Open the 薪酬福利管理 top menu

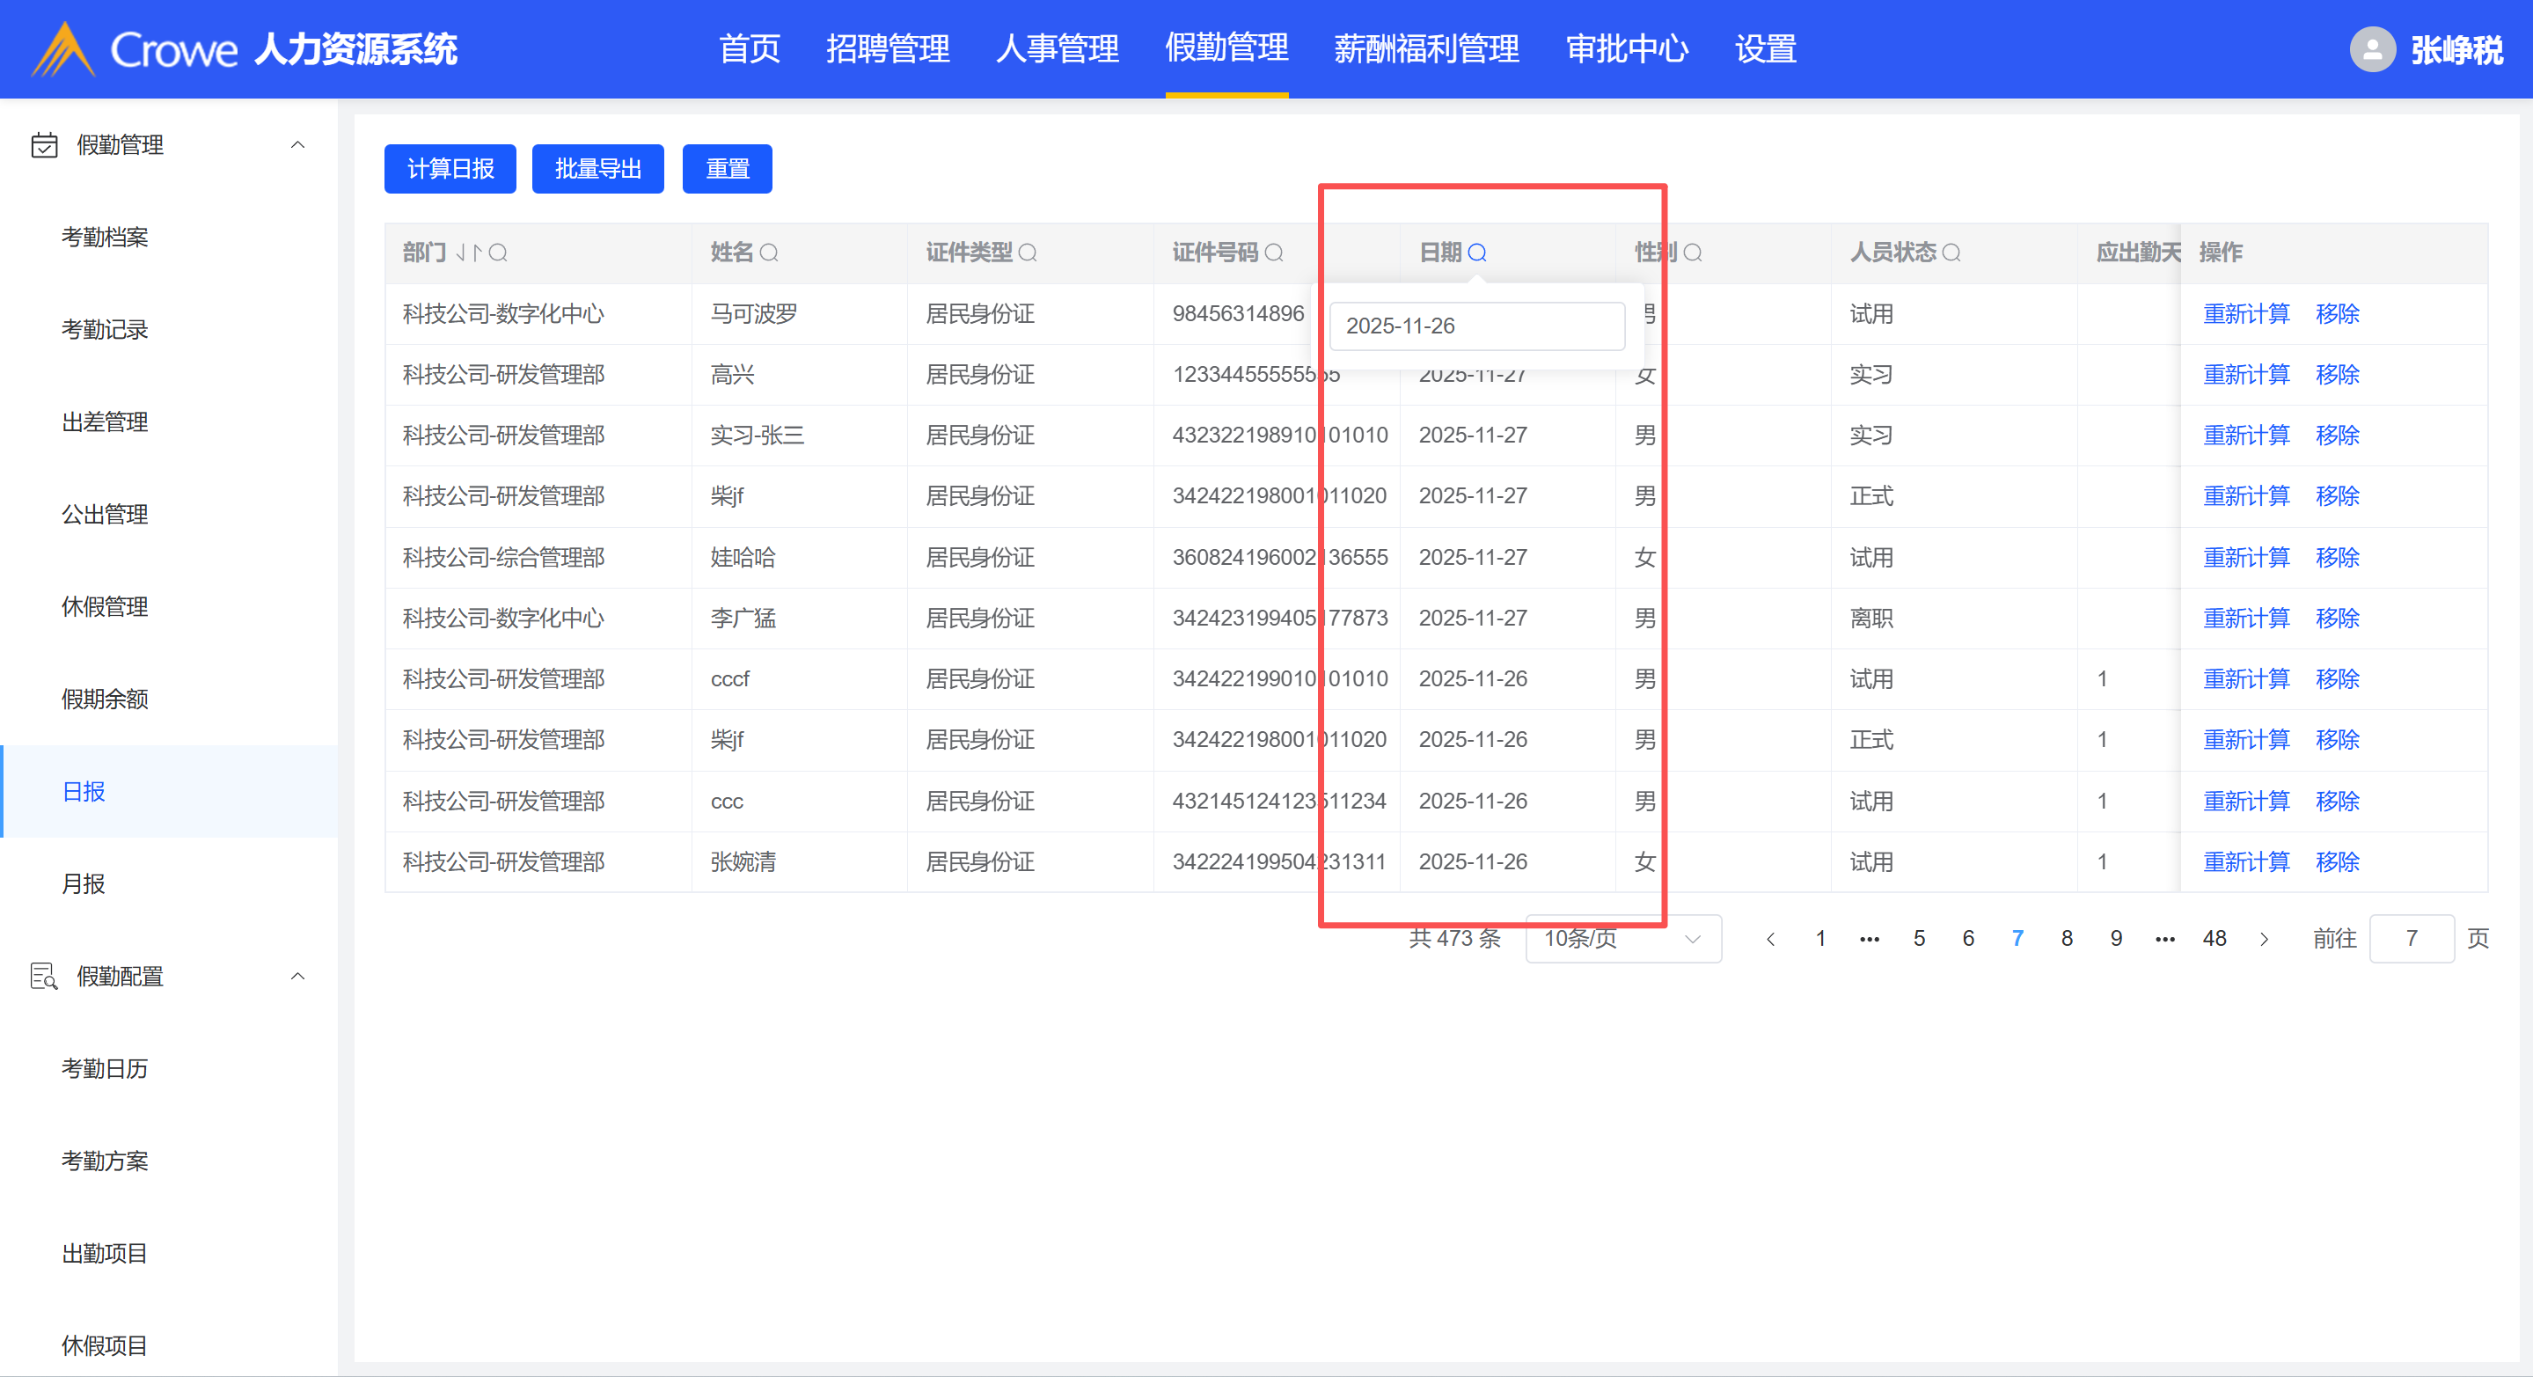[1426, 49]
